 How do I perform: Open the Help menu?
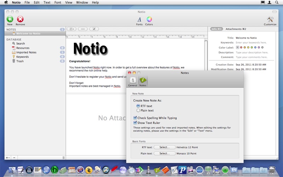95,2
